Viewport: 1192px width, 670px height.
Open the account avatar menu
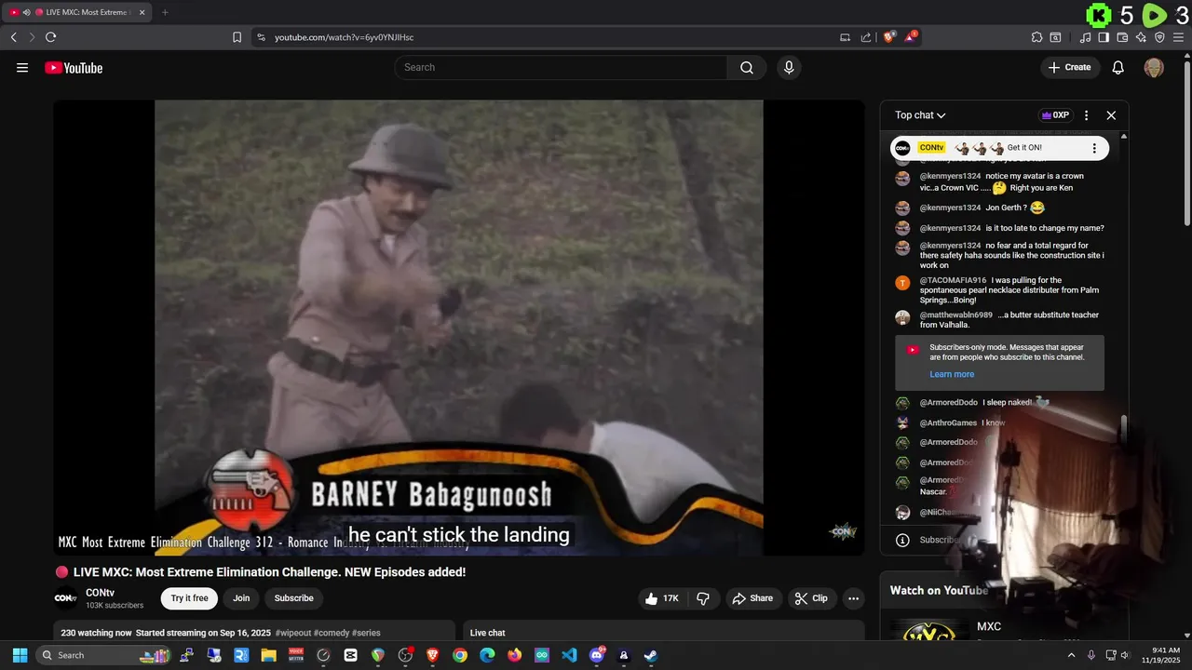coord(1154,67)
